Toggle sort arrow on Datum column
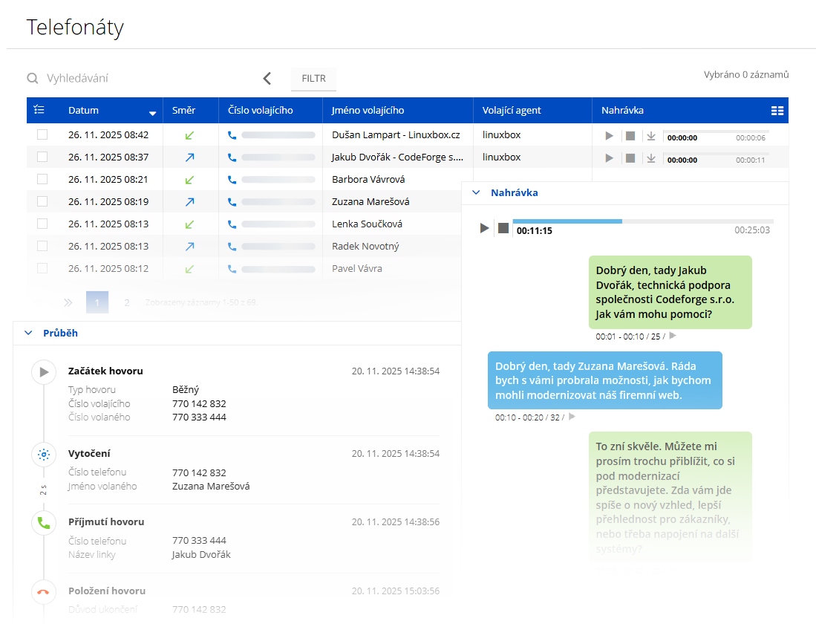Screen dimensions: 816x624 point(153,113)
